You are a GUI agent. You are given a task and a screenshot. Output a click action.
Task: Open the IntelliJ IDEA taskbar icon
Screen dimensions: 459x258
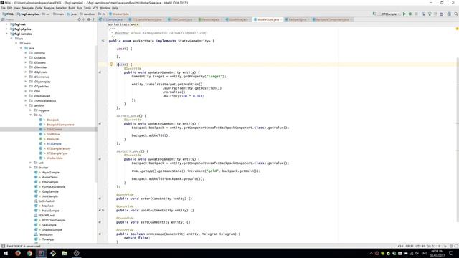(x=42, y=253)
